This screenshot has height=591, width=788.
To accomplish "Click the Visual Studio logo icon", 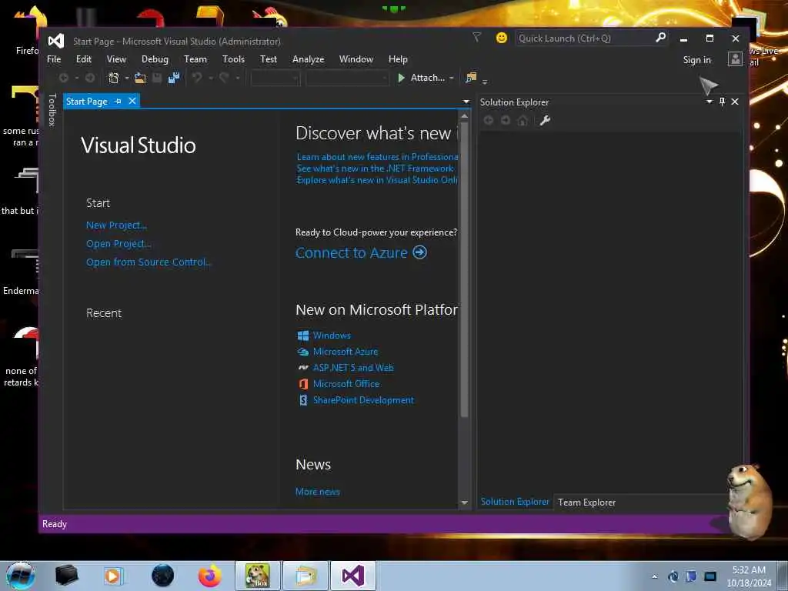I will coord(56,41).
